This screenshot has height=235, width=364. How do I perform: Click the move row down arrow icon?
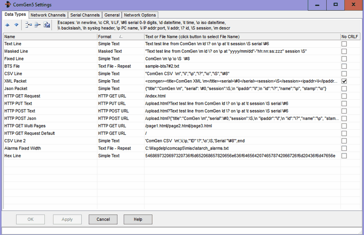coord(16,25)
